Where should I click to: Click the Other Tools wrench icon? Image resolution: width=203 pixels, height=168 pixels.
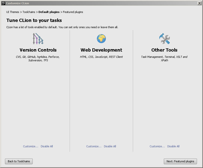[x=164, y=38]
